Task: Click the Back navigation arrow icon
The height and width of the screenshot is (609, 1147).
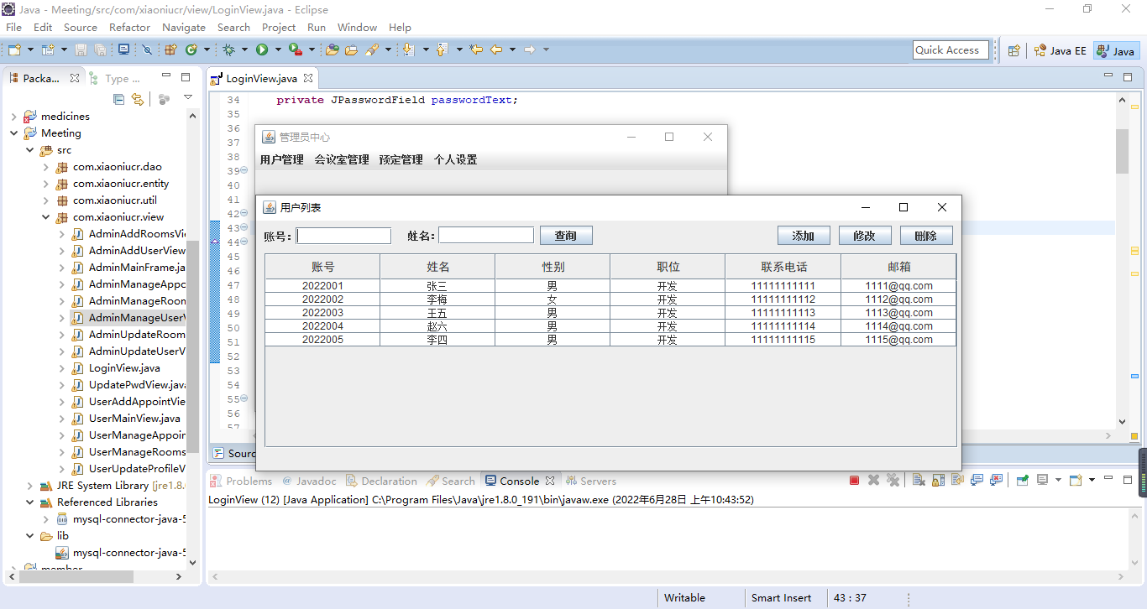Action: point(496,49)
